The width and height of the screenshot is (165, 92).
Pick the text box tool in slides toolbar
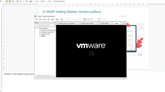10,1
